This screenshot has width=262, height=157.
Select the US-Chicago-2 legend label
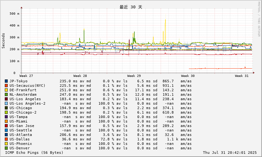23,112
